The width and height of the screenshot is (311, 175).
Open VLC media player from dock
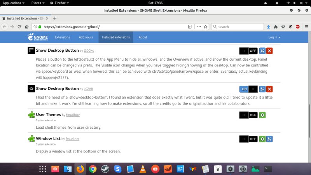tap(143, 169)
